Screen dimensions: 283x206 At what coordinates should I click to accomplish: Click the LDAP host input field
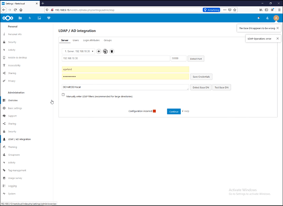click(x=116, y=59)
